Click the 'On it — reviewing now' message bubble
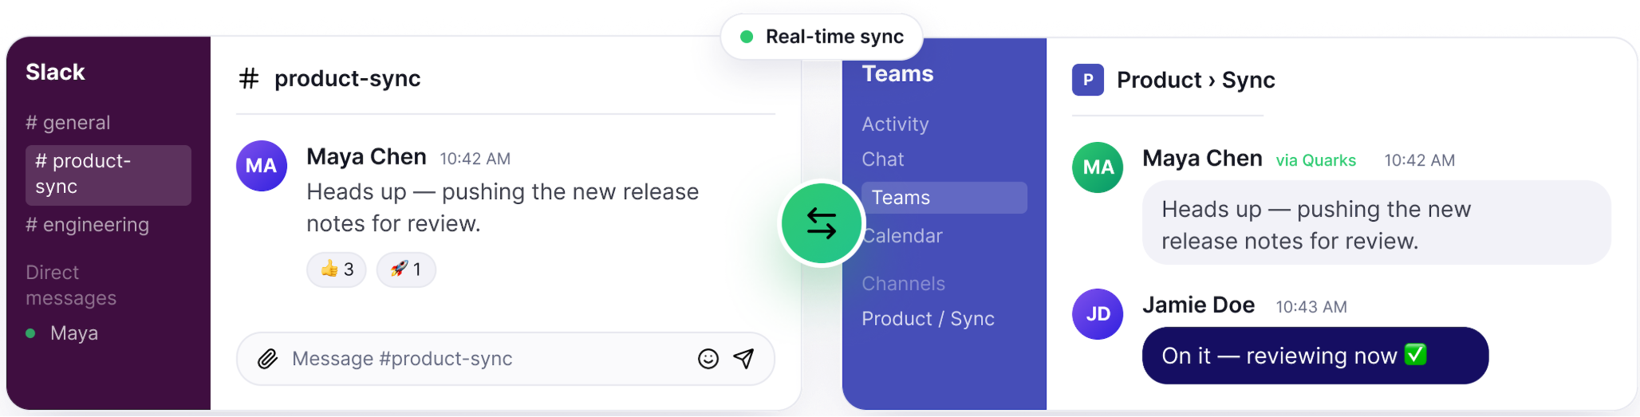 [x=1315, y=356]
